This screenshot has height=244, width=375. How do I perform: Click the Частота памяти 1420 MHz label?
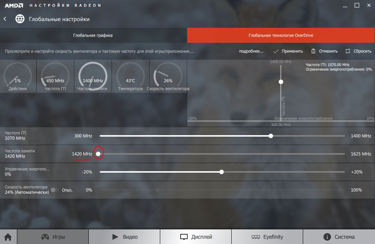(x=20, y=154)
